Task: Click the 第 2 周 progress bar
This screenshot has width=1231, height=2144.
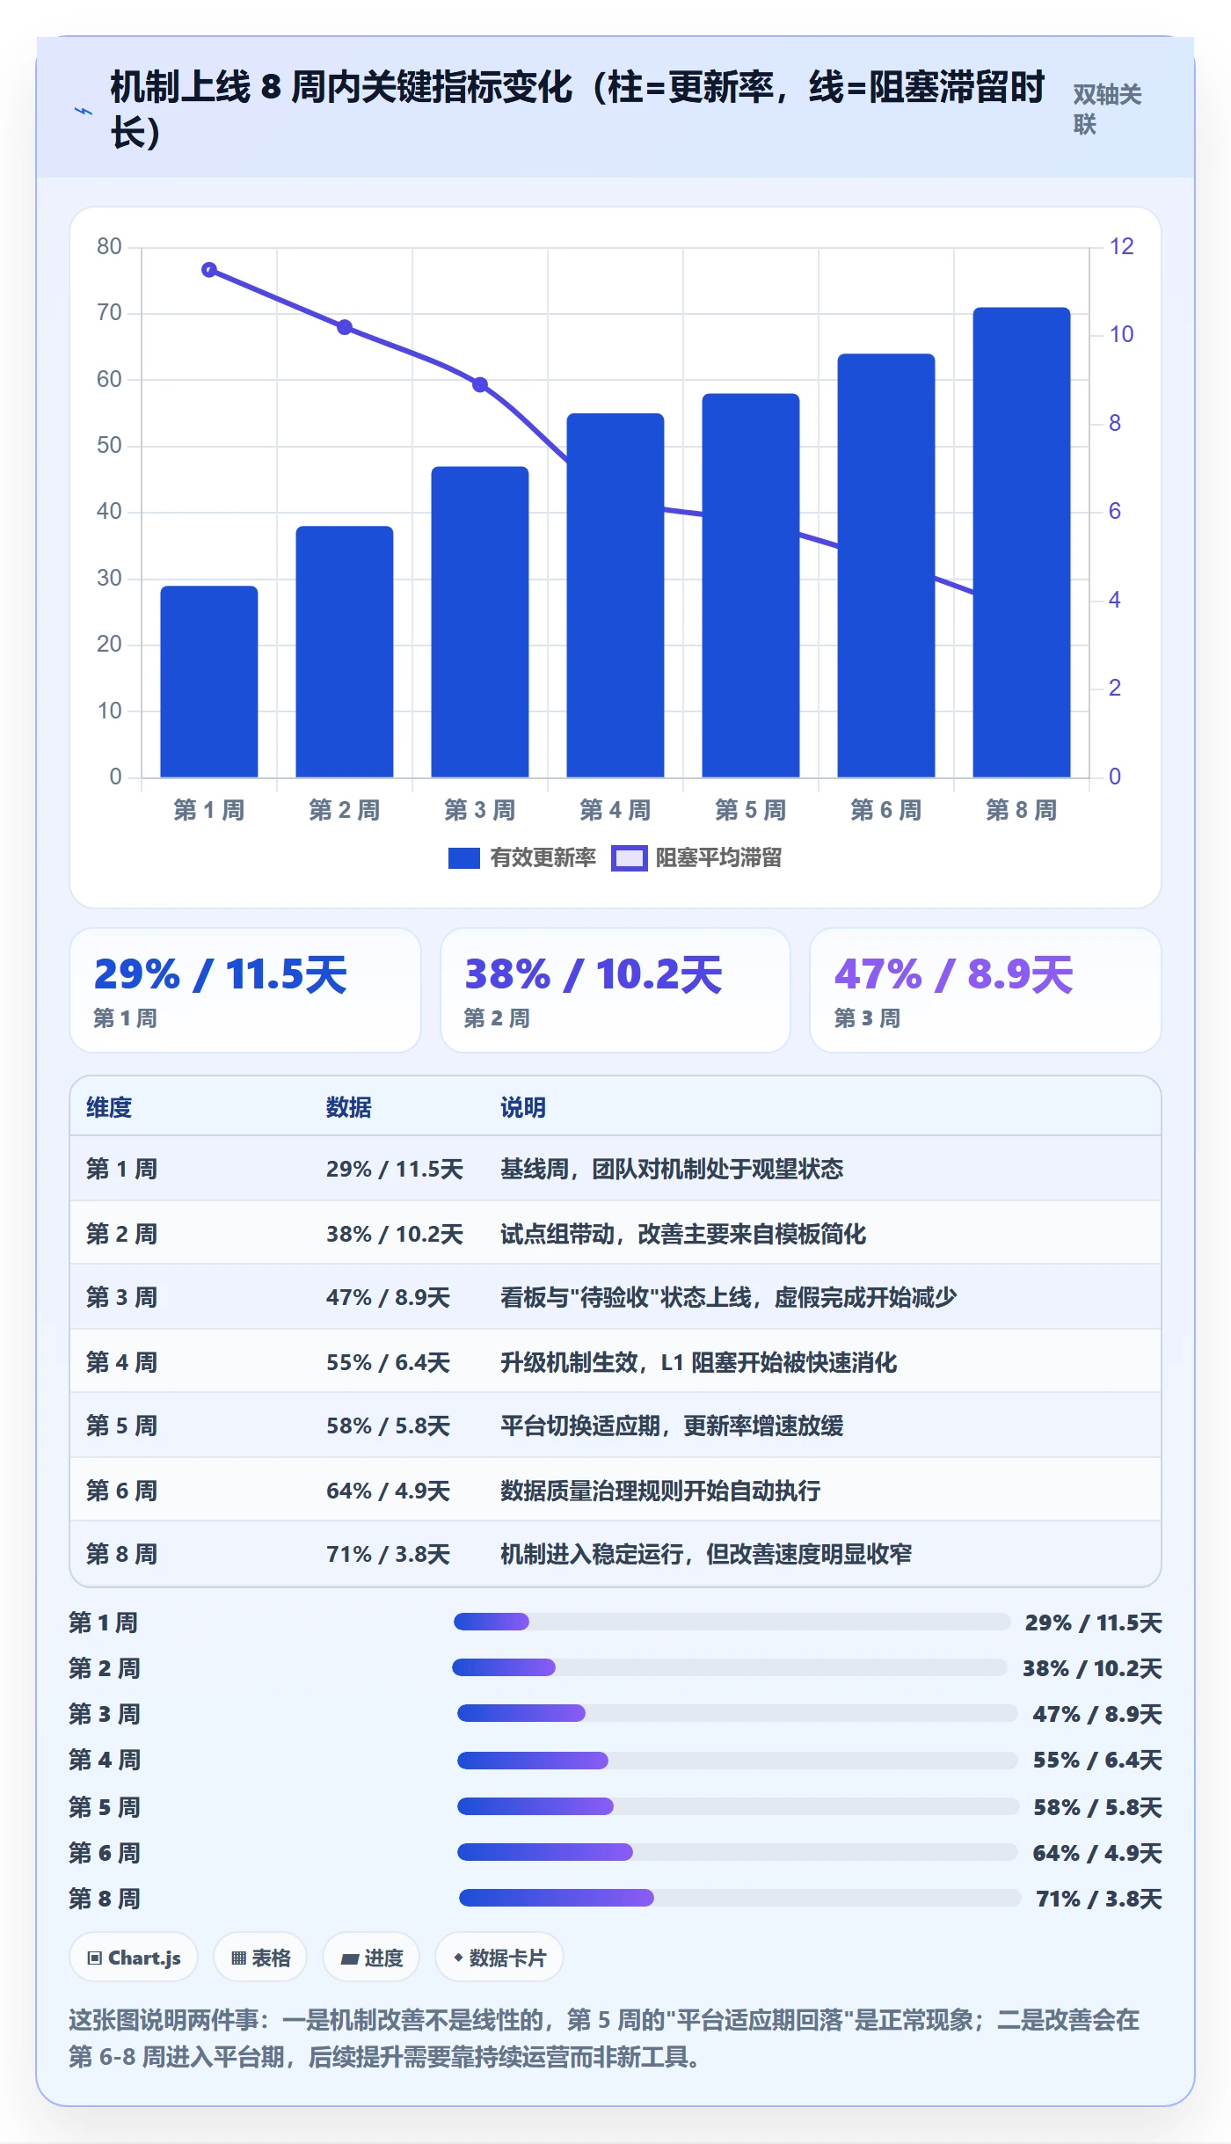Action: pos(730,1667)
